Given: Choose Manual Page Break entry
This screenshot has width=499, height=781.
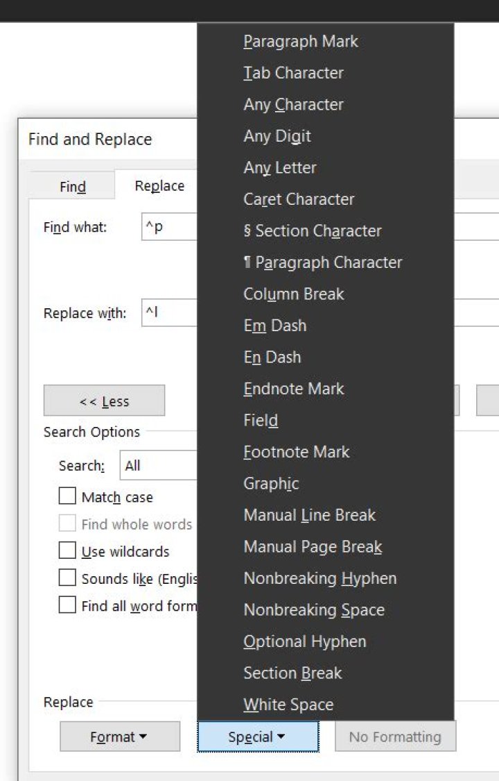Looking at the screenshot, I should coord(313,547).
